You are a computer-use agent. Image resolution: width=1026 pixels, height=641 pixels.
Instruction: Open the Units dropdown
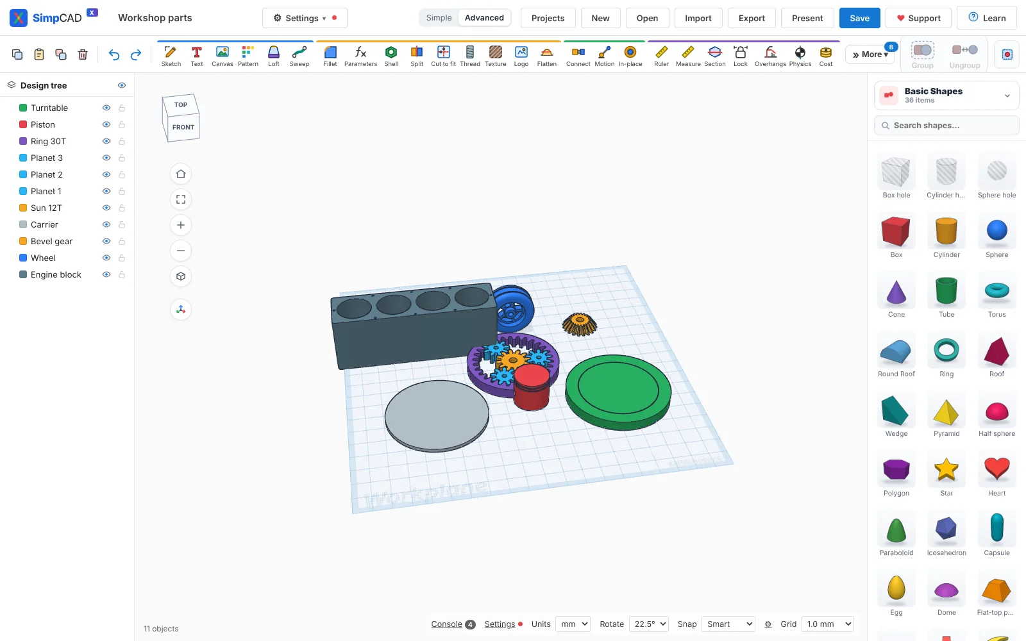pyautogui.click(x=573, y=624)
